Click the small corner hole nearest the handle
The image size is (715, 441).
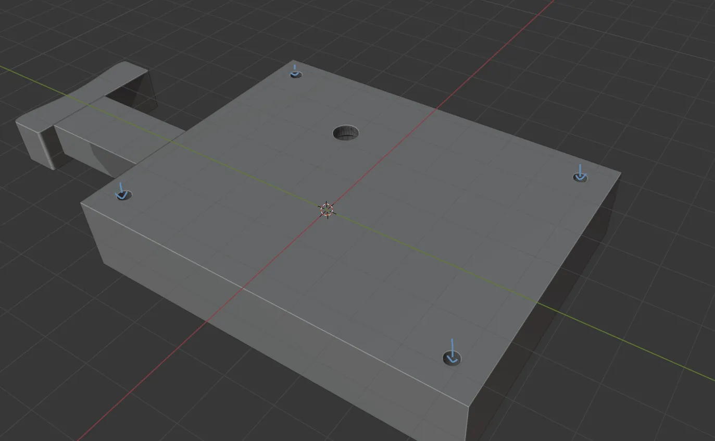point(123,195)
